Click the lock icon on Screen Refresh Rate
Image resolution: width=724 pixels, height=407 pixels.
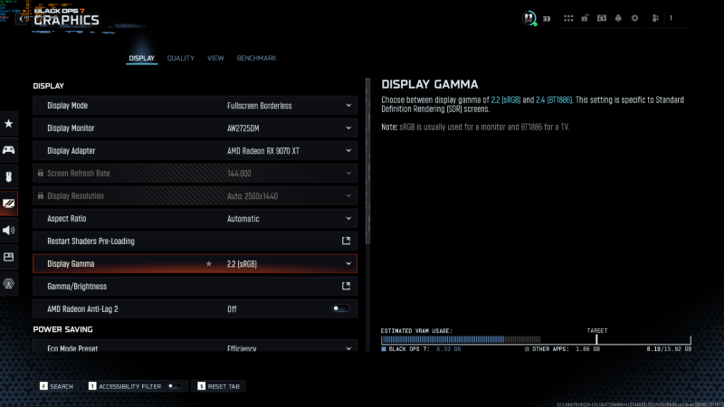(41, 173)
